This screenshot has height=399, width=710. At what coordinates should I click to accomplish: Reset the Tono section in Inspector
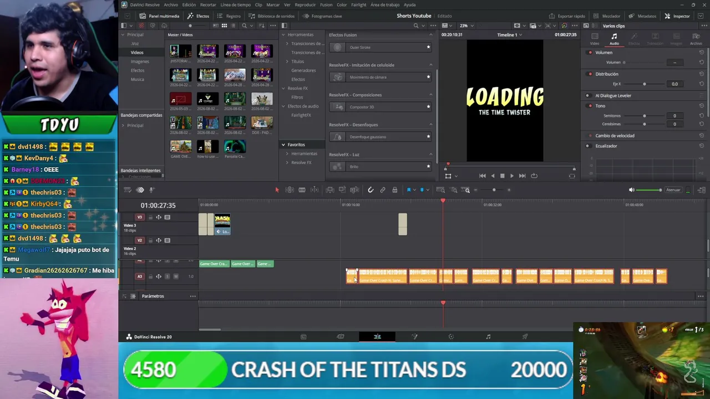pyautogui.click(x=701, y=106)
